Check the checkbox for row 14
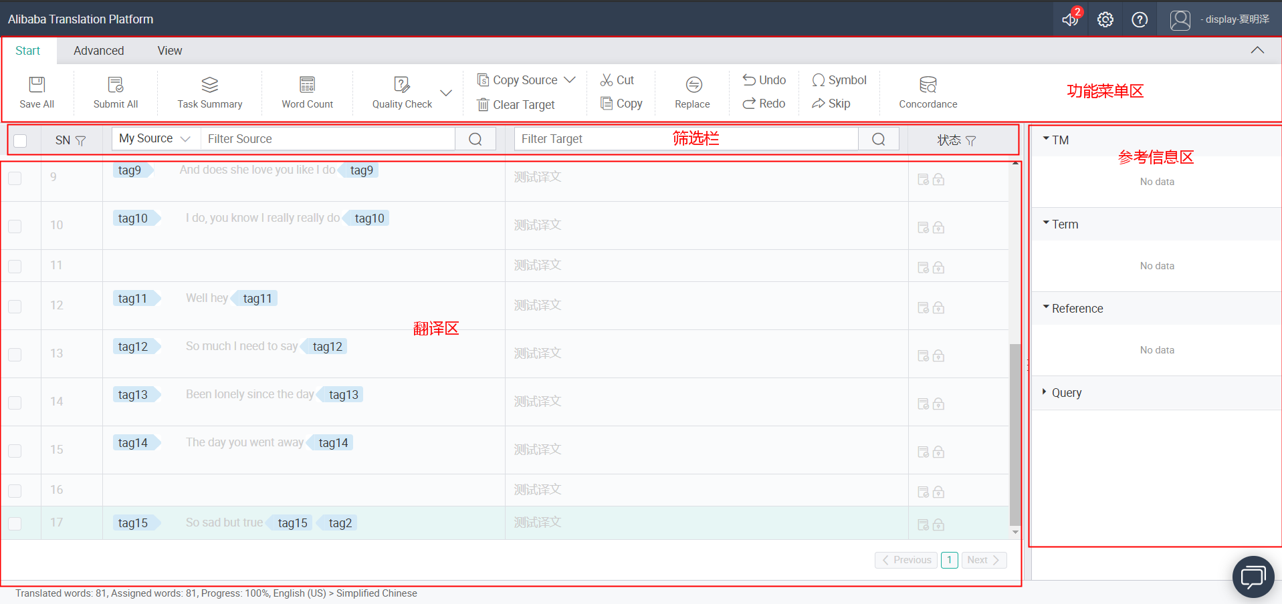The width and height of the screenshot is (1282, 604). click(x=15, y=403)
